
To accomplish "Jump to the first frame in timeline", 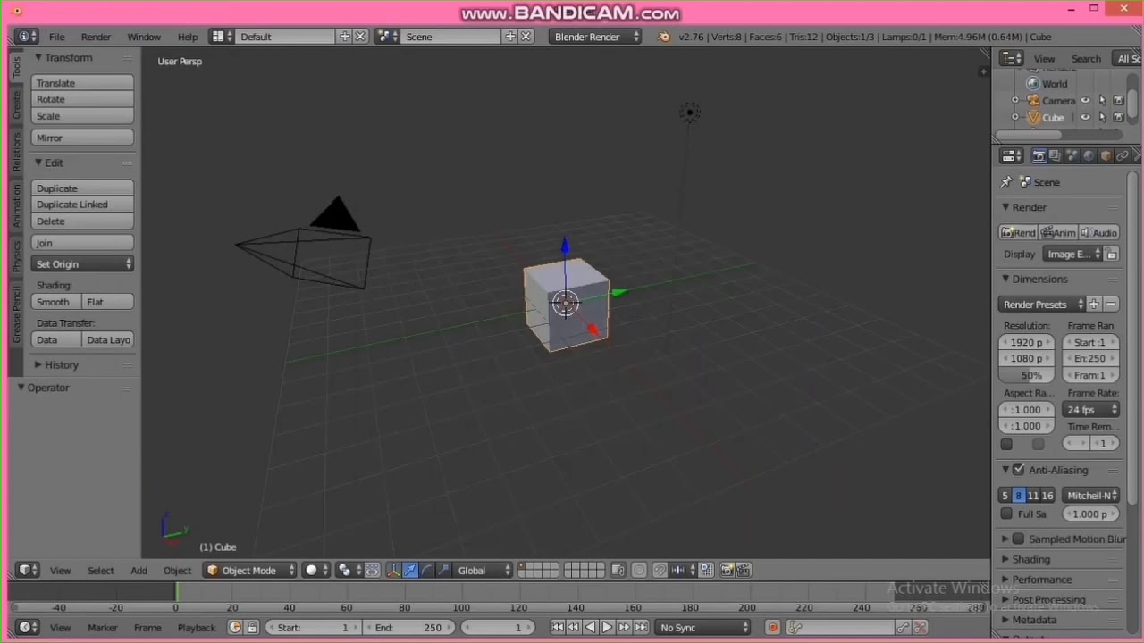I will tap(557, 628).
